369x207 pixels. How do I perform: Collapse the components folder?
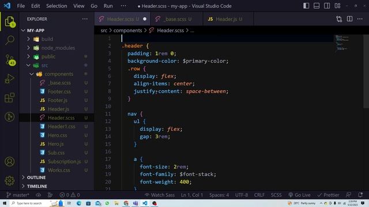tap(57, 74)
